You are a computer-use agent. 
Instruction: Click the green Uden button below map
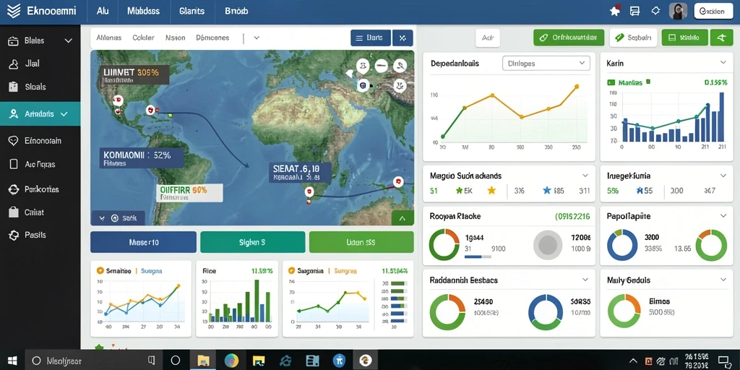(361, 242)
